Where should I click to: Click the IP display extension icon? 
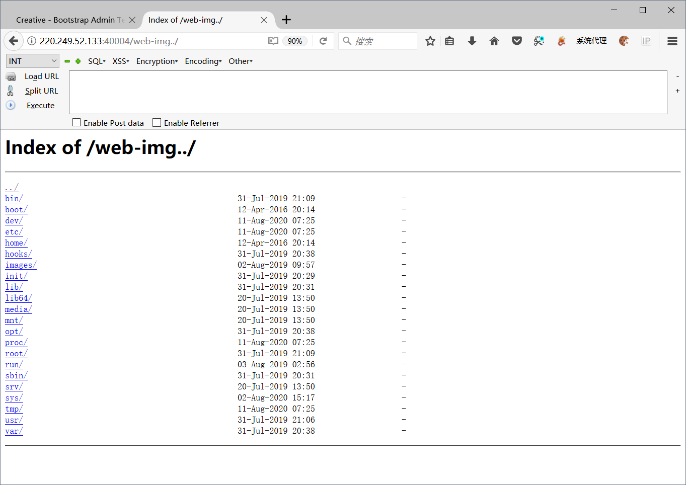coord(646,41)
